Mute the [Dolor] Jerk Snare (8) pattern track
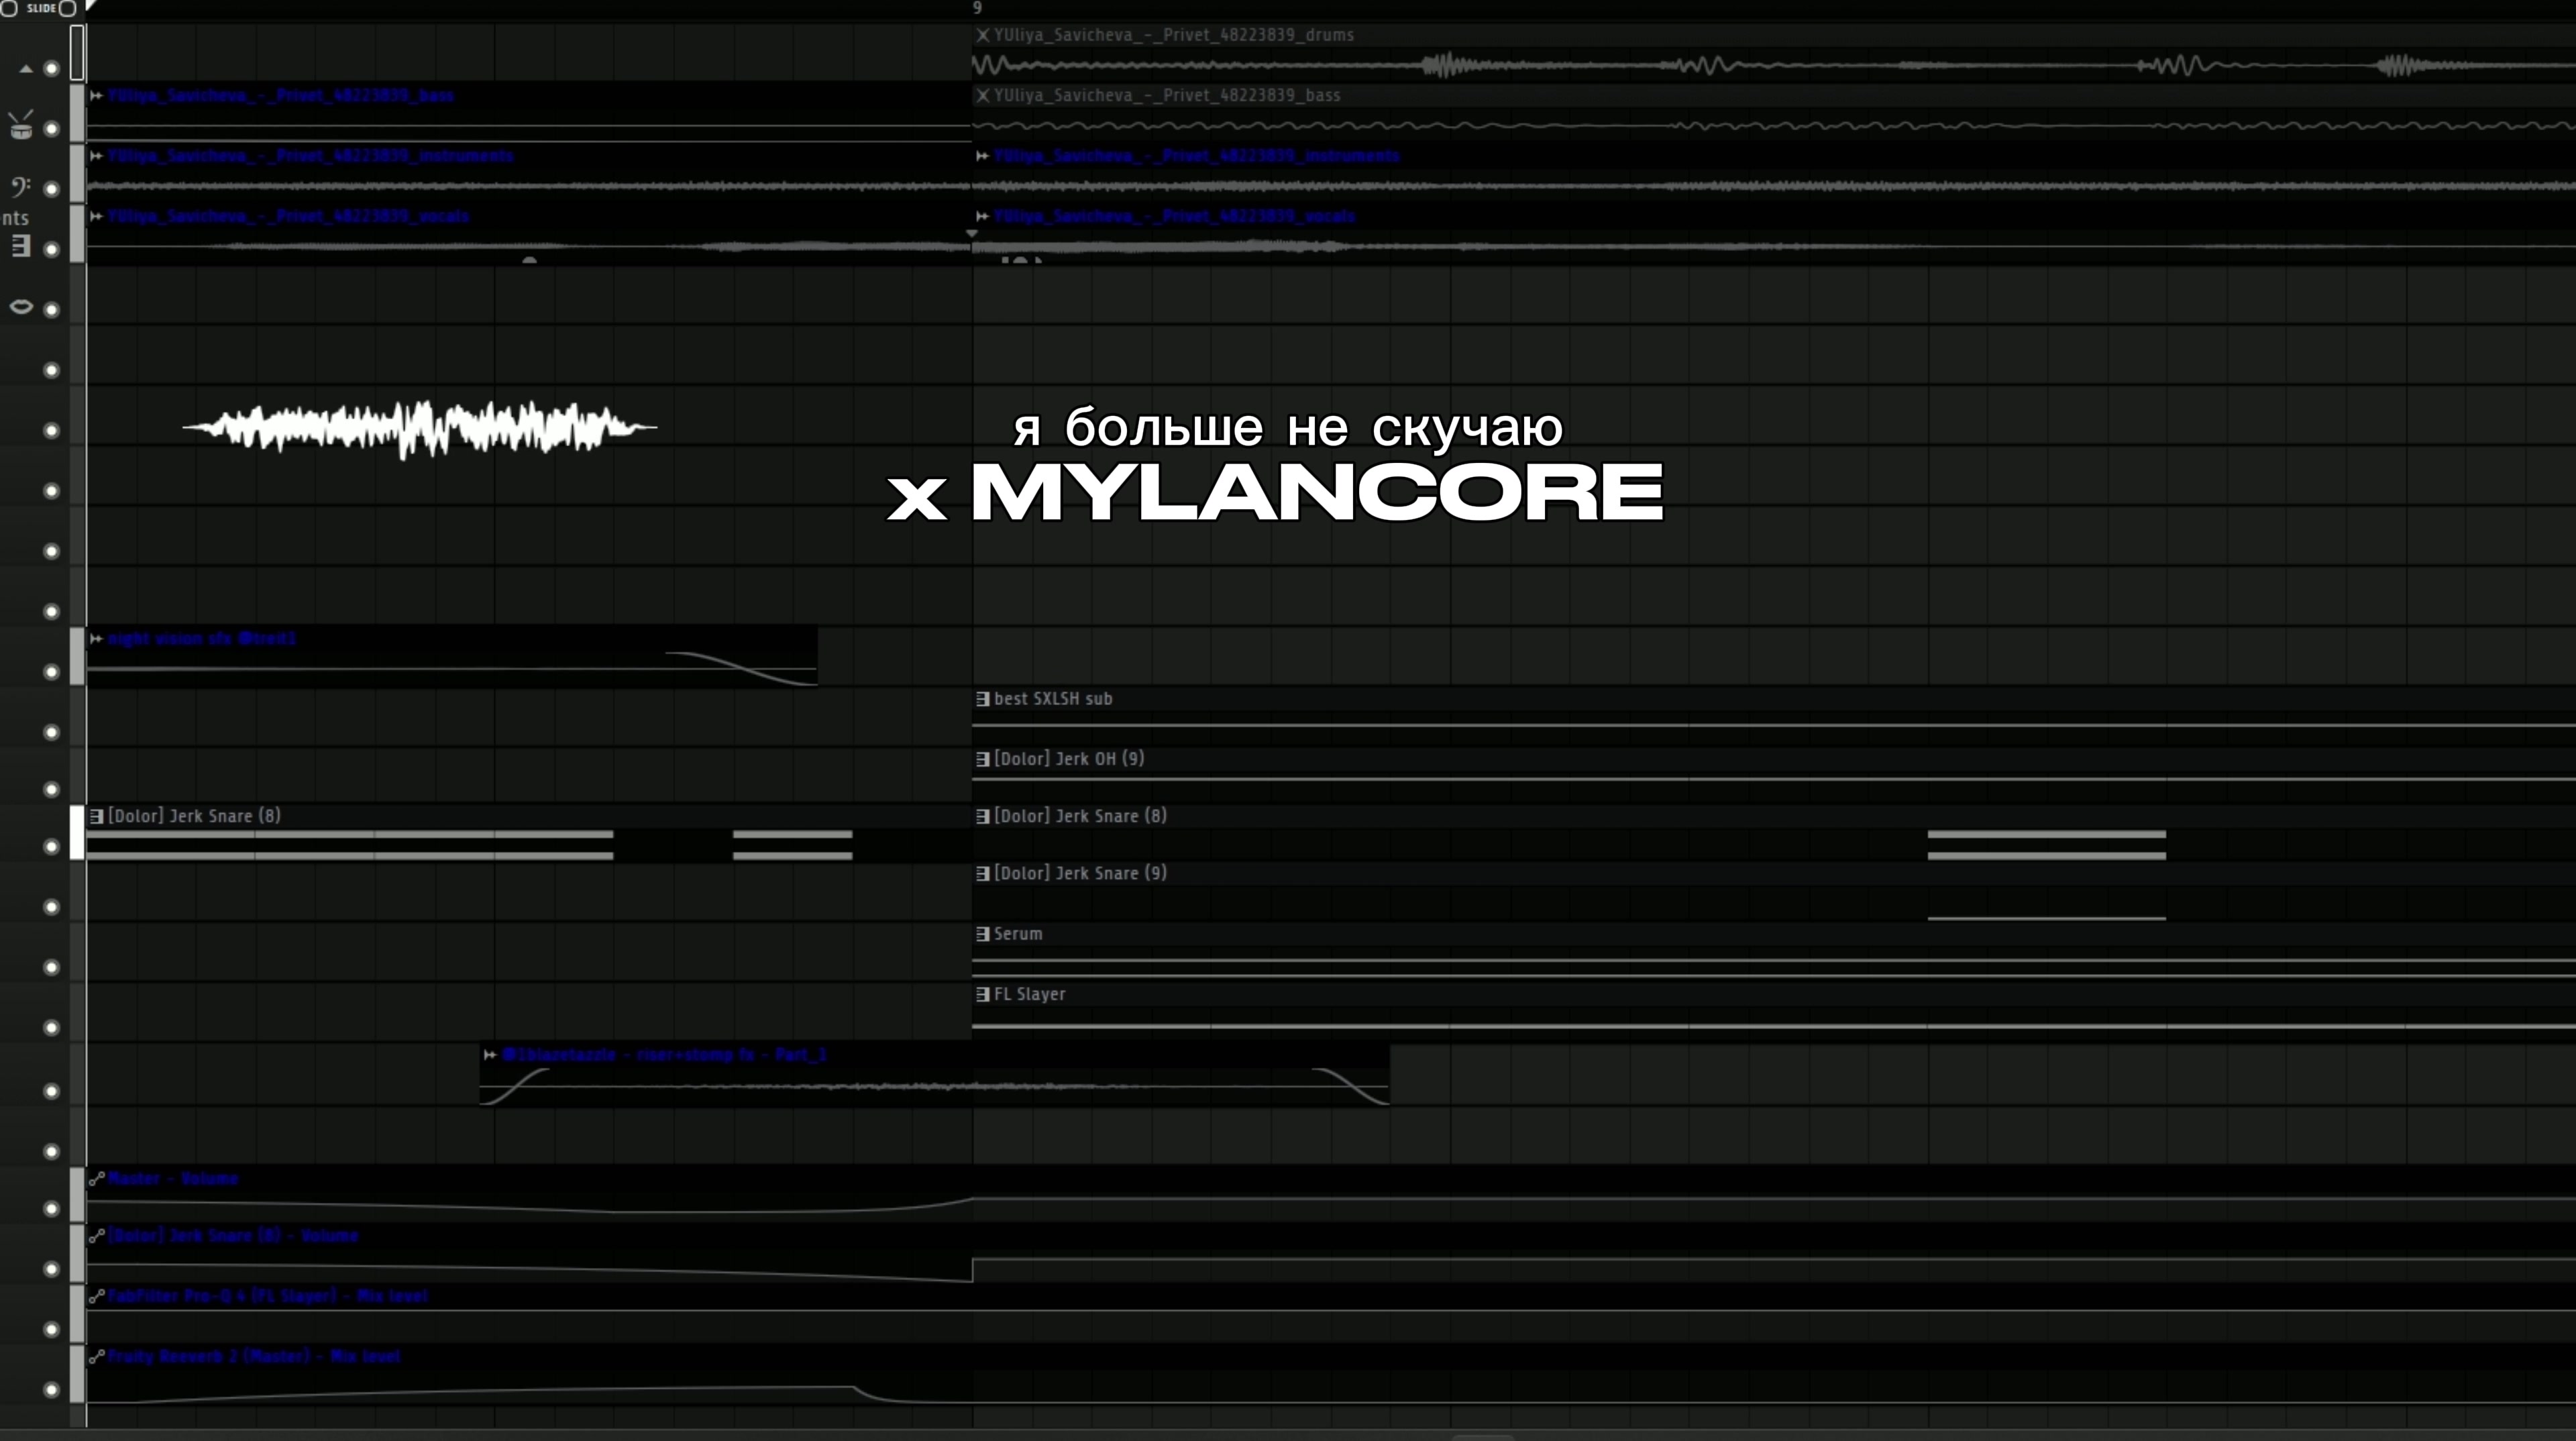The height and width of the screenshot is (1441, 2576). coord(51,847)
